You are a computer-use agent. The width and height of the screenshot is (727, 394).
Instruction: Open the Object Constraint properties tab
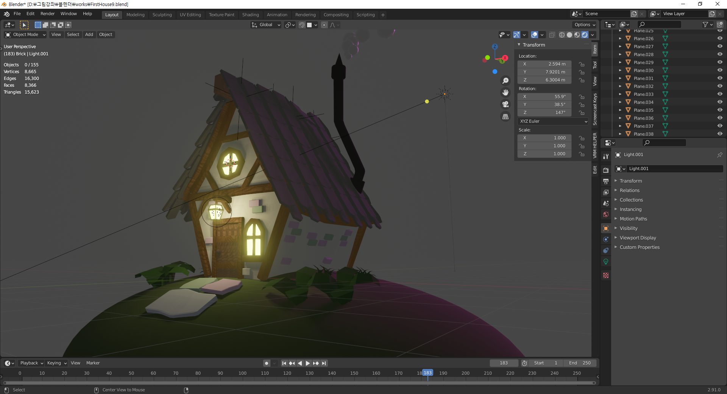pos(606,250)
